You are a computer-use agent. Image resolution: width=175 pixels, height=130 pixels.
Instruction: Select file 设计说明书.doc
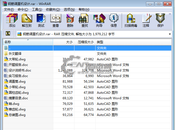pos(87,70)
